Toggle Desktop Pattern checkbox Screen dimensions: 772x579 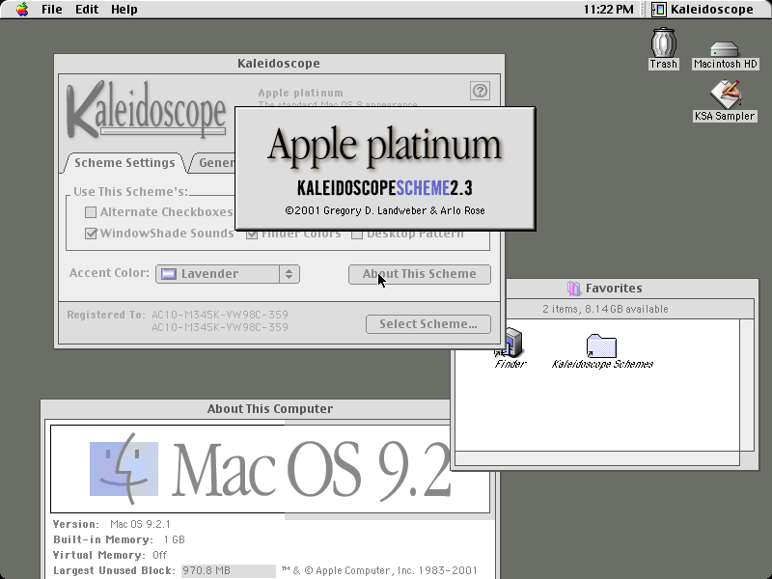tap(357, 234)
